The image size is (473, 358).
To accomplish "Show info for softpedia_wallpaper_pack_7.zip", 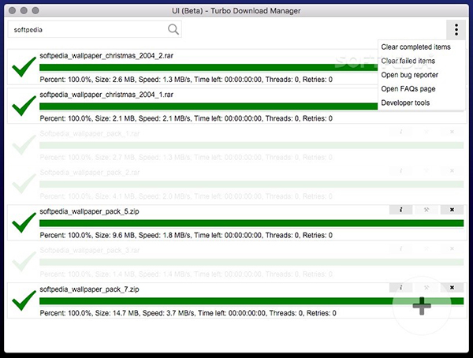I will pos(400,288).
